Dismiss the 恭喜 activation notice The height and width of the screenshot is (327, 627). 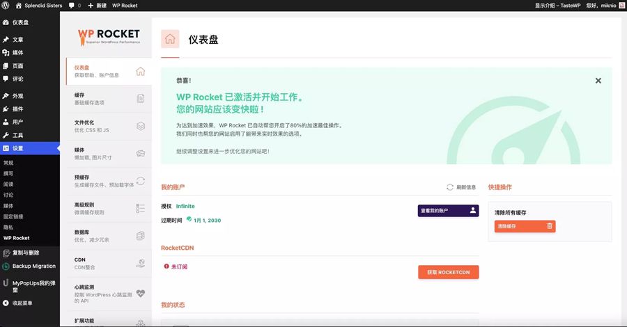(x=598, y=81)
